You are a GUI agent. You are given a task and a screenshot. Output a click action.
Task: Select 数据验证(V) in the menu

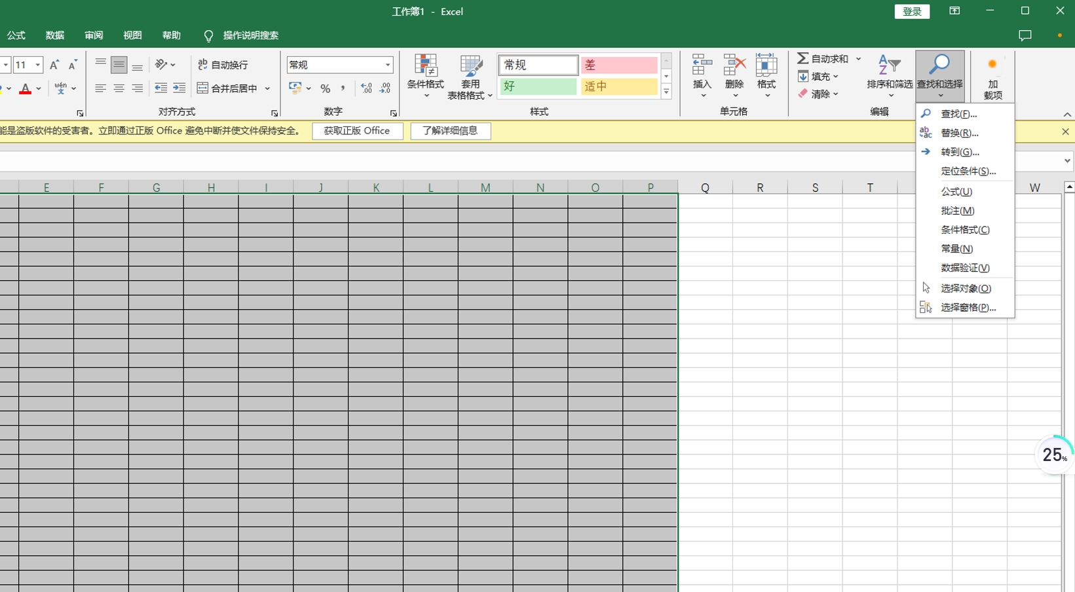point(965,268)
